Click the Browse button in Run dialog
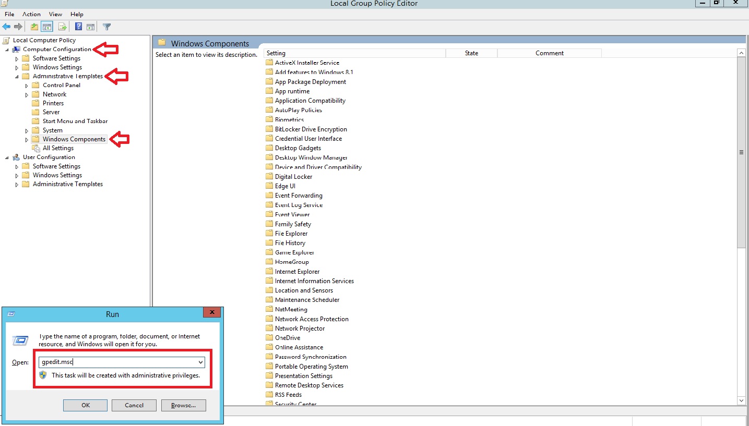Screen dimensions: 749x426 coord(183,405)
